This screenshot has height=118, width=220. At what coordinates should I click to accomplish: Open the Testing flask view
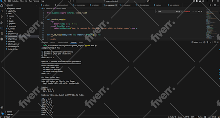[x=2, y=33]
